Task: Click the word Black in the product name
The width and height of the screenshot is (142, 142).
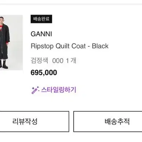Action: coord(100,46)
